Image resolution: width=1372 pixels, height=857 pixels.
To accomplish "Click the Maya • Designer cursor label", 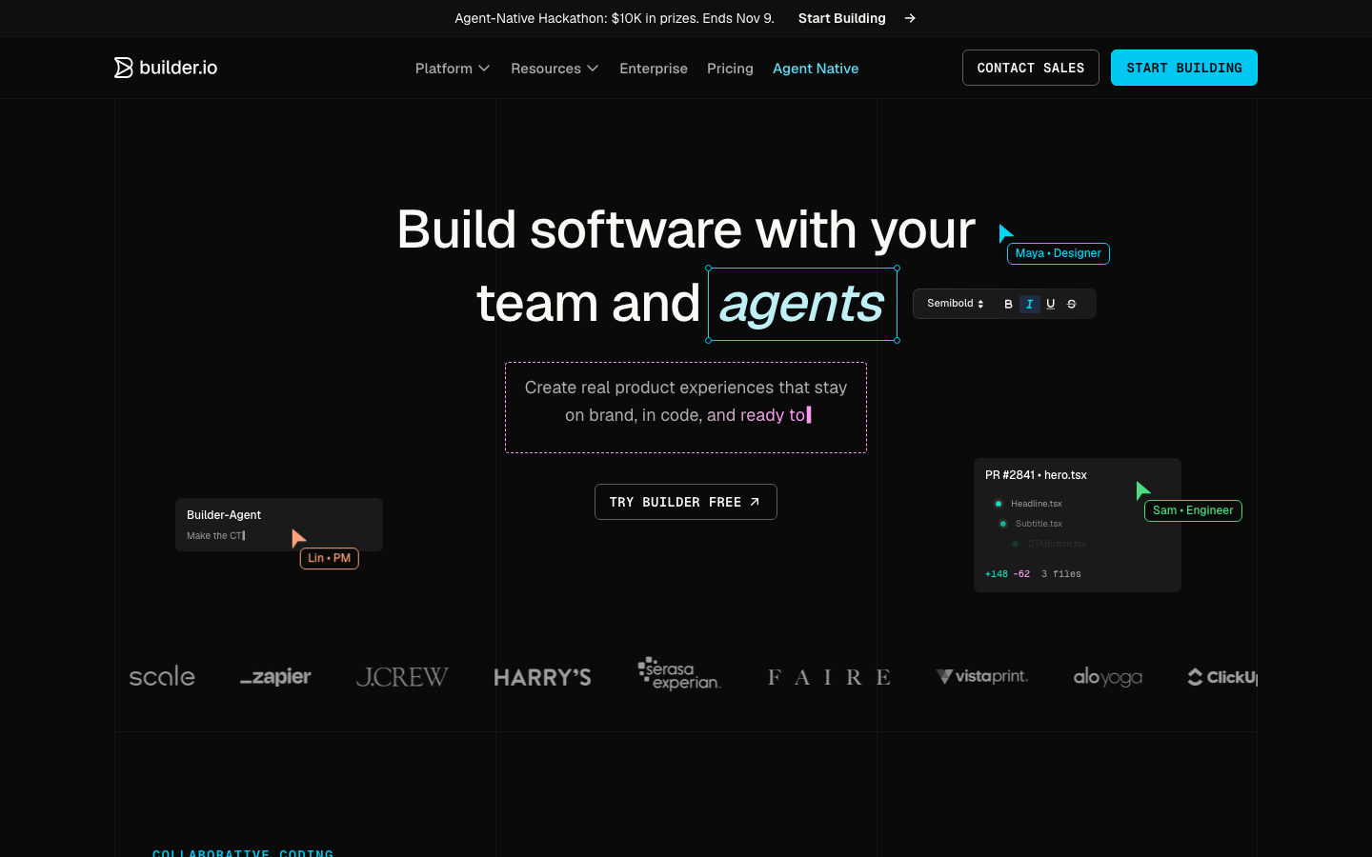I will click(1059, 253).
